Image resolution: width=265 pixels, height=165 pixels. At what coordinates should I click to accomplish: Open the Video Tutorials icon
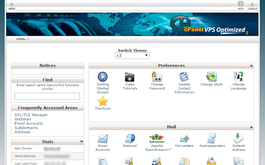point(130,77)
